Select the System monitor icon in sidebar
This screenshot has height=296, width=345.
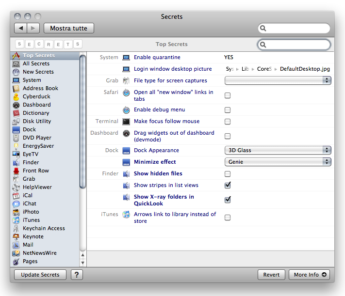16,80
